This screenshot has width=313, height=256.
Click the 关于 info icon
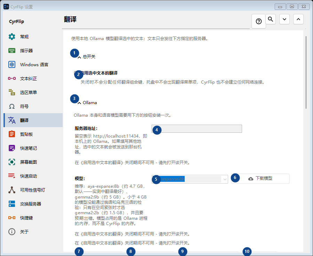(12, 232)
